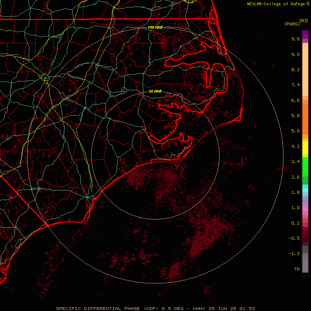Click the 3.4 scale value
Viewport: 311px width, 311px height.
click(295, 162)
